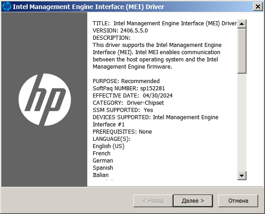Click the vertical scrollbar thumb

coord(241,51)
